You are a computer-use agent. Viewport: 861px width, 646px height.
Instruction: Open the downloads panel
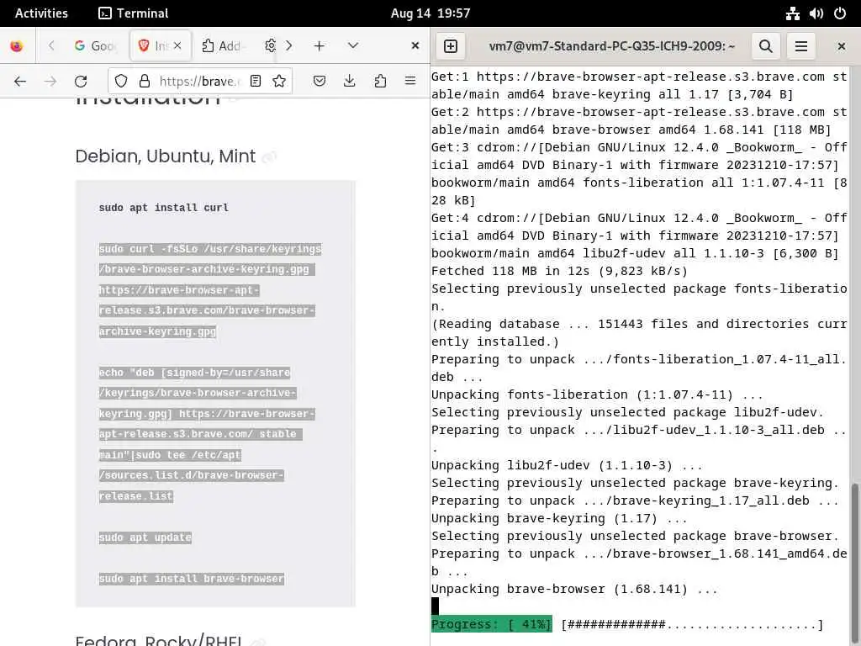[x=349, y=82]
